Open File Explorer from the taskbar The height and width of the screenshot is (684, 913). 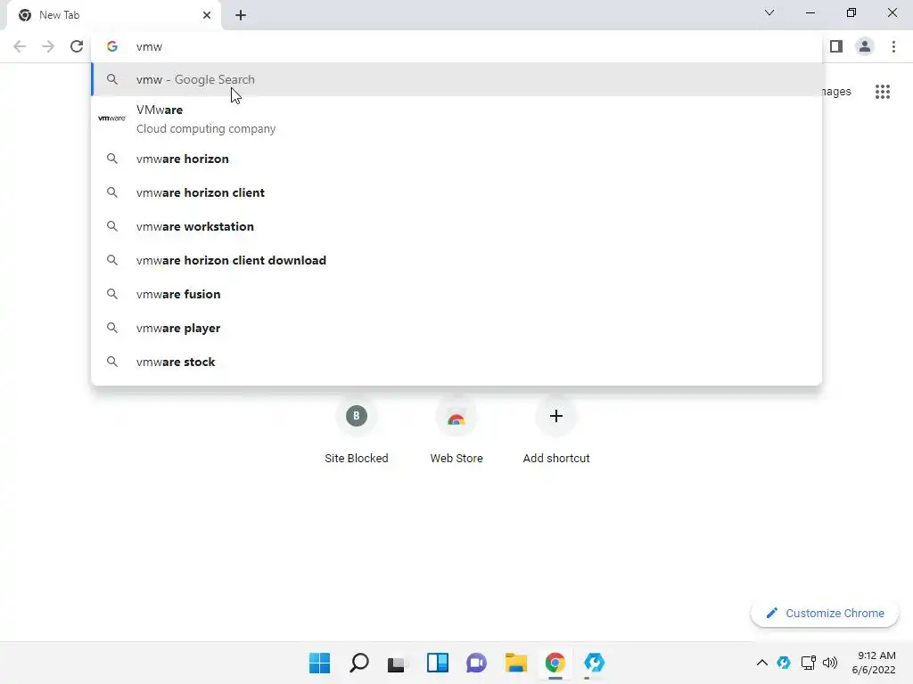(516, 663)
